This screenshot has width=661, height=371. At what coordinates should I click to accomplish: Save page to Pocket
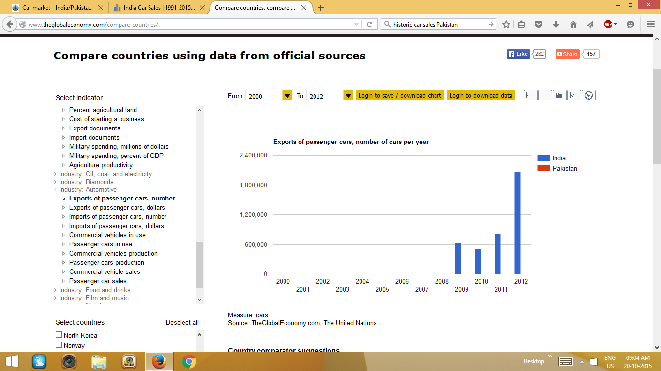click(x=538, y=24)
